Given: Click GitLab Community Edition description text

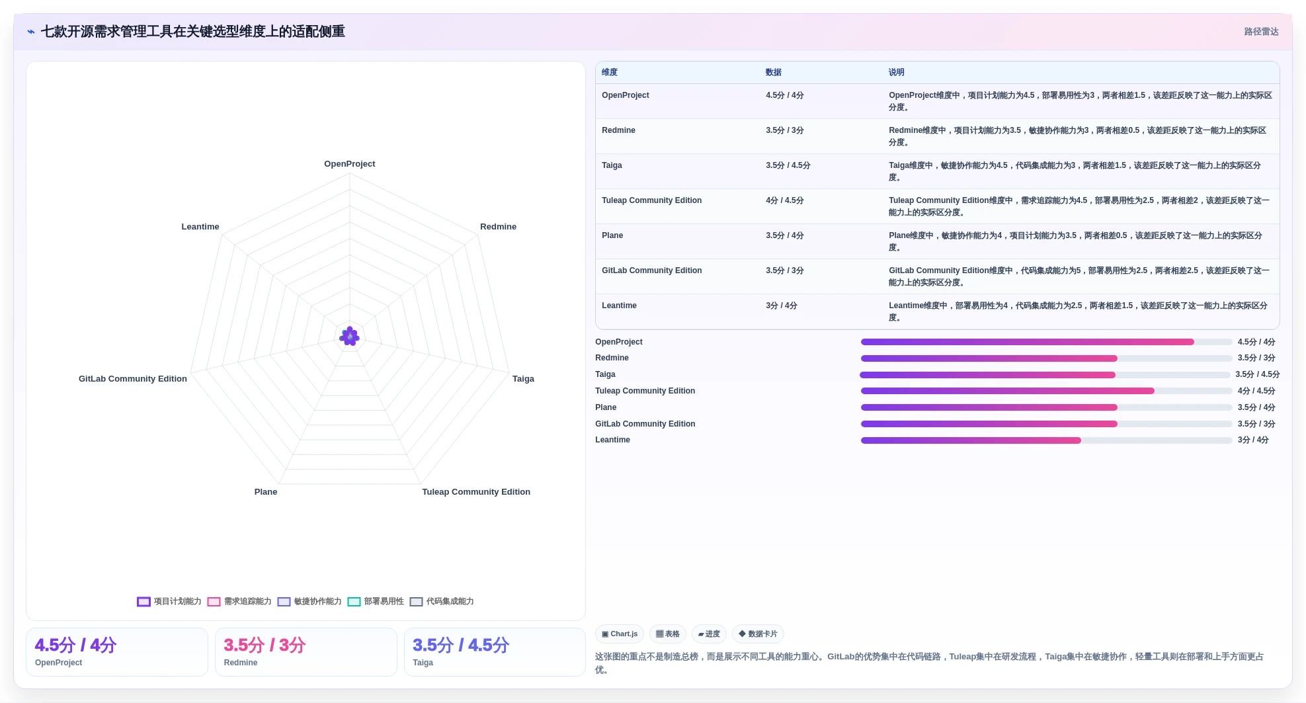Looking at the screenshot, I should (x=1079, y=276).
